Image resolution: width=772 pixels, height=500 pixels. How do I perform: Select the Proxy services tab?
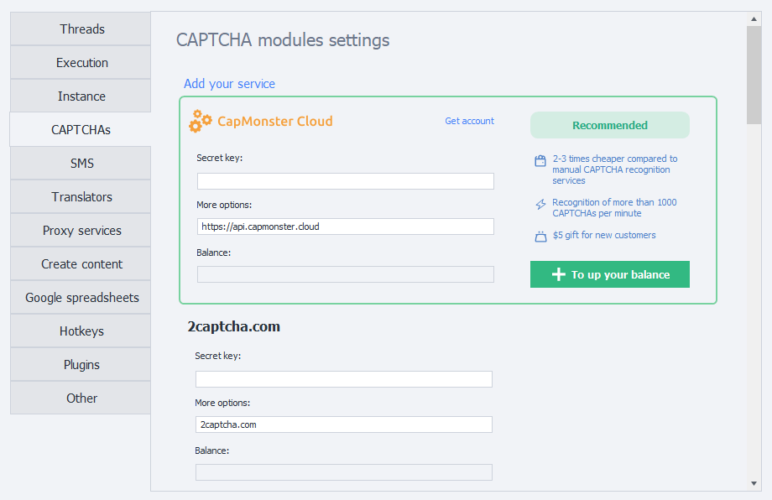coord(81,231)
